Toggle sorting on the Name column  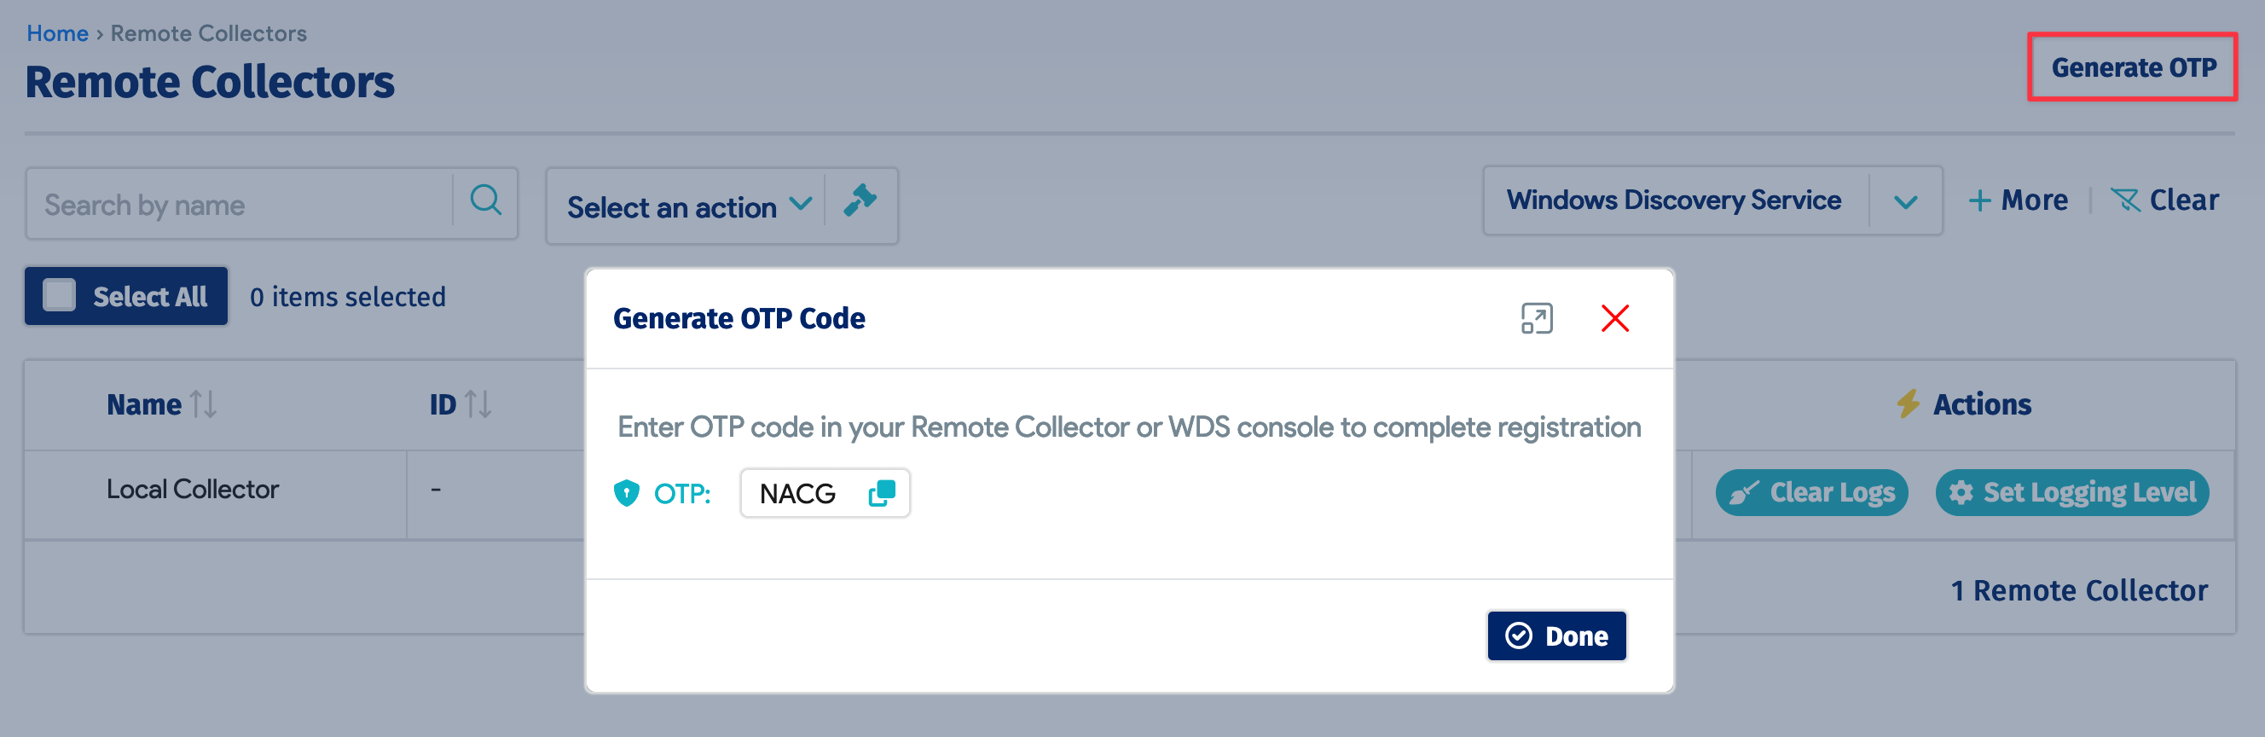(x=205, y=403)
